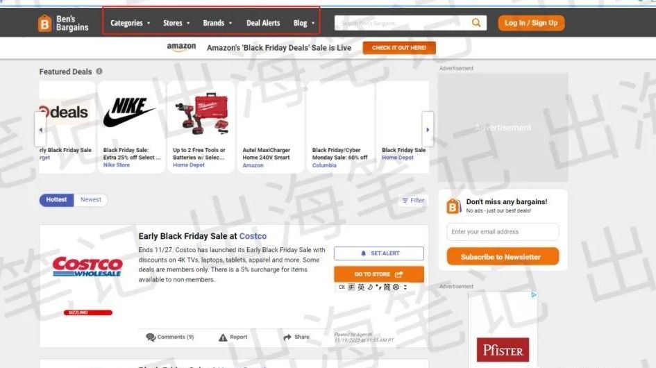Image resolution: width=656 pixels, height=368 pixels.
Task: Open the Nike Store link
Action: pyautogui.click(x=117, y=165)
